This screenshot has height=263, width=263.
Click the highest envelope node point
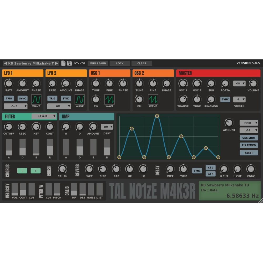[157, 115]
